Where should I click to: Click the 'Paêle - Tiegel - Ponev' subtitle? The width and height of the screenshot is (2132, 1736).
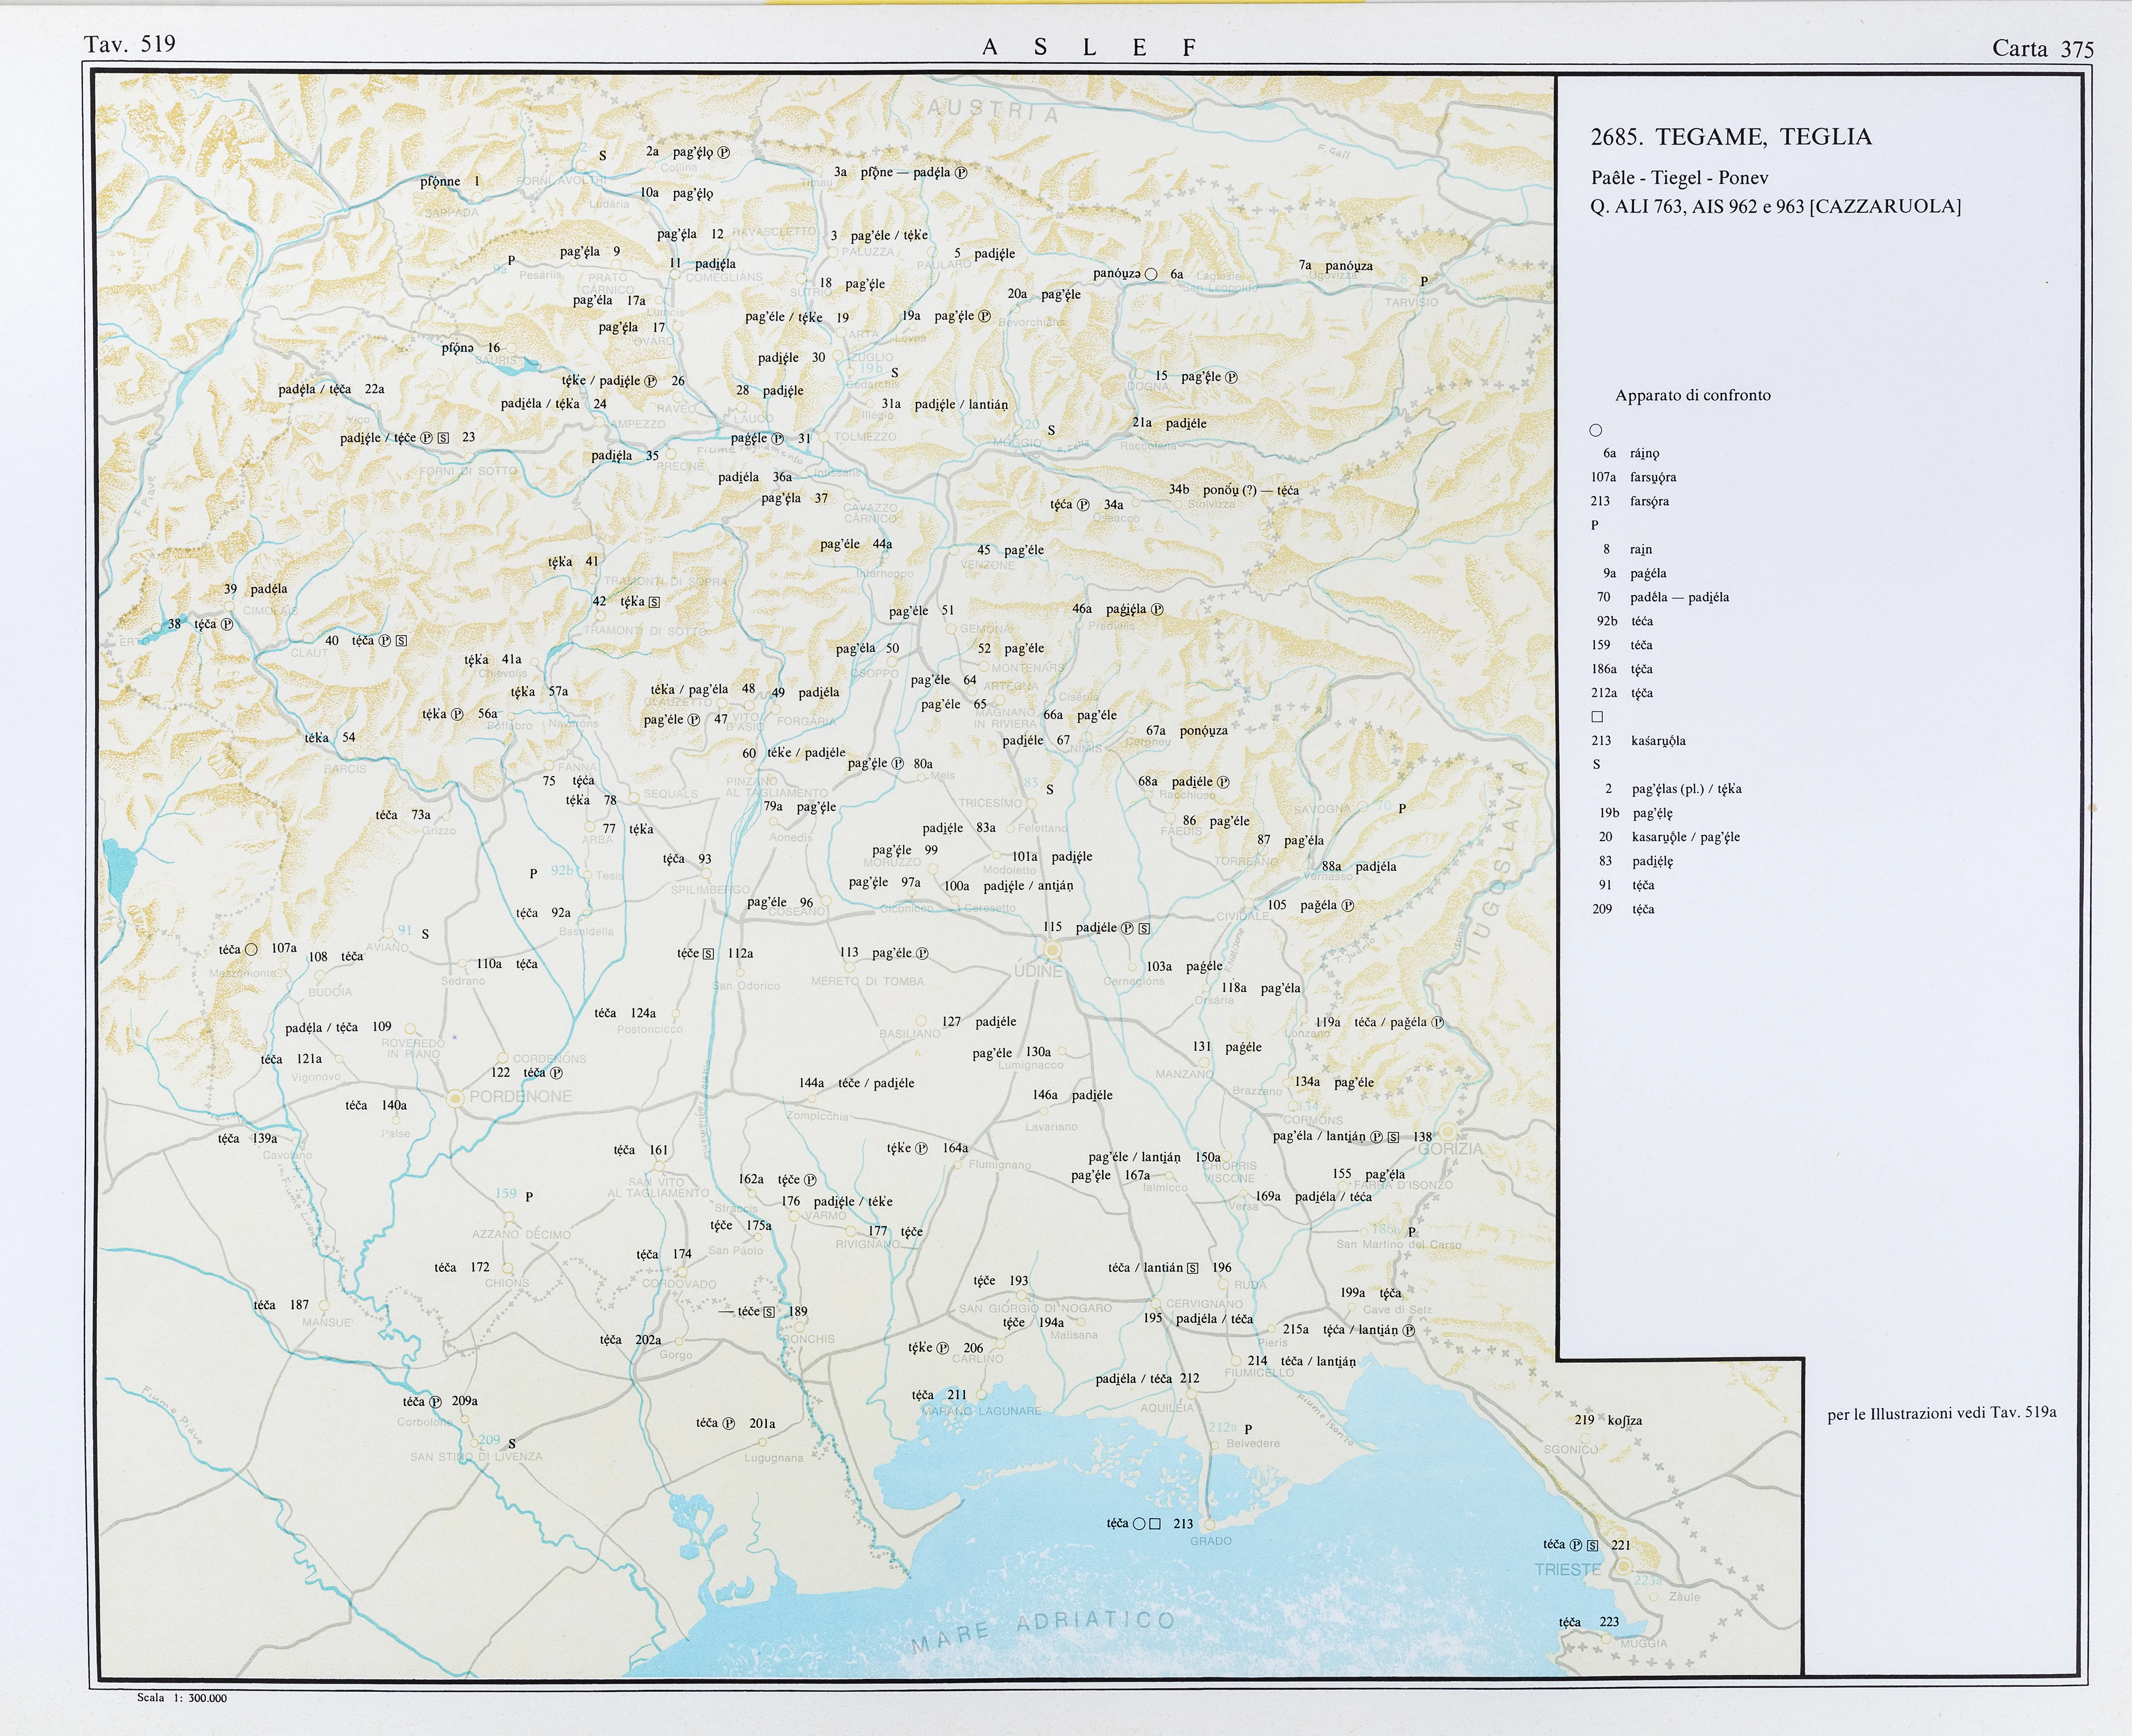pyautogui.click(x=1680, y=178)
